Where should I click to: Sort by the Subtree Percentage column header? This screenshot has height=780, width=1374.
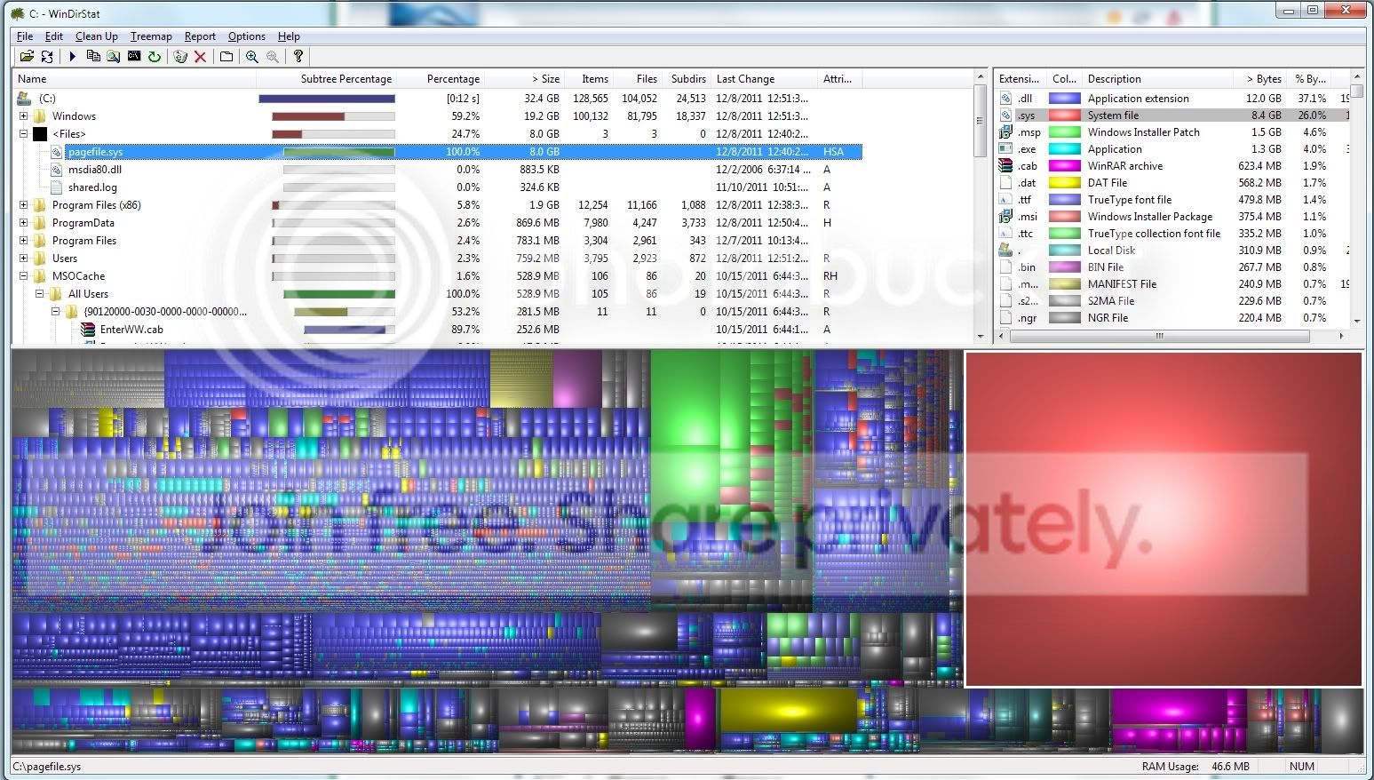click(326, 79)
